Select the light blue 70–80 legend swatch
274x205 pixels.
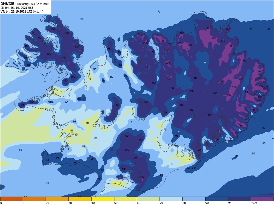pyautogui.click(x=171, y=199)
